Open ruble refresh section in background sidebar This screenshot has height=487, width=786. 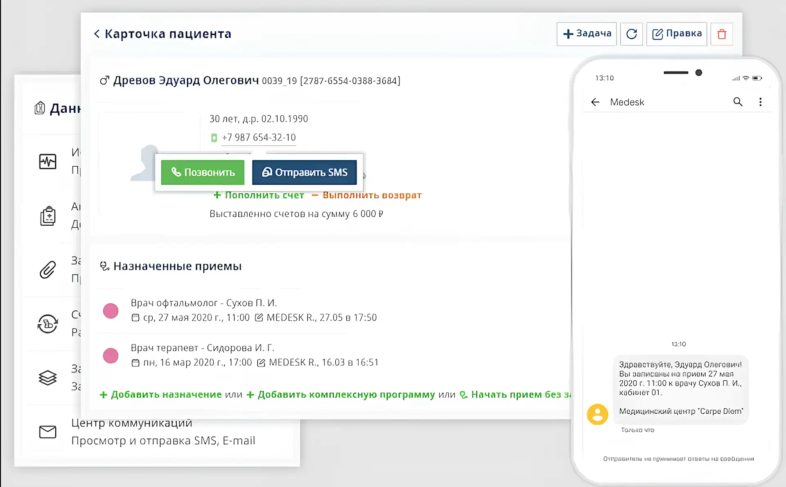click(x=47, y=324)
